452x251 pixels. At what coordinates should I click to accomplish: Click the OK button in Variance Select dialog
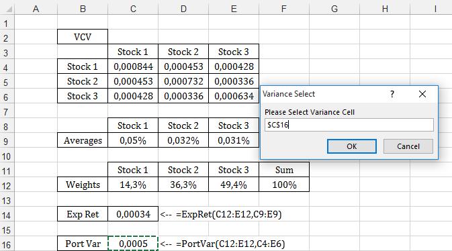click(x=352, y=146)
